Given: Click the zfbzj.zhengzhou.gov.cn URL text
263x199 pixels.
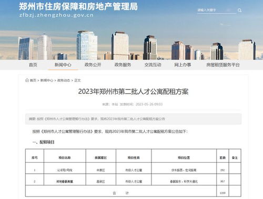Looking at the screenshot, I should (56, 15).
